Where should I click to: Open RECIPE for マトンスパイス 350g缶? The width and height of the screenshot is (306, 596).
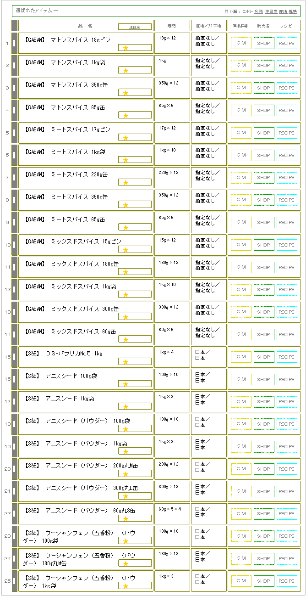pos(287,88)
